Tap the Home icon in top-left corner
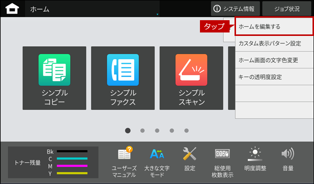The width and height of the screenshot is (314, 184). pos(12,9)
